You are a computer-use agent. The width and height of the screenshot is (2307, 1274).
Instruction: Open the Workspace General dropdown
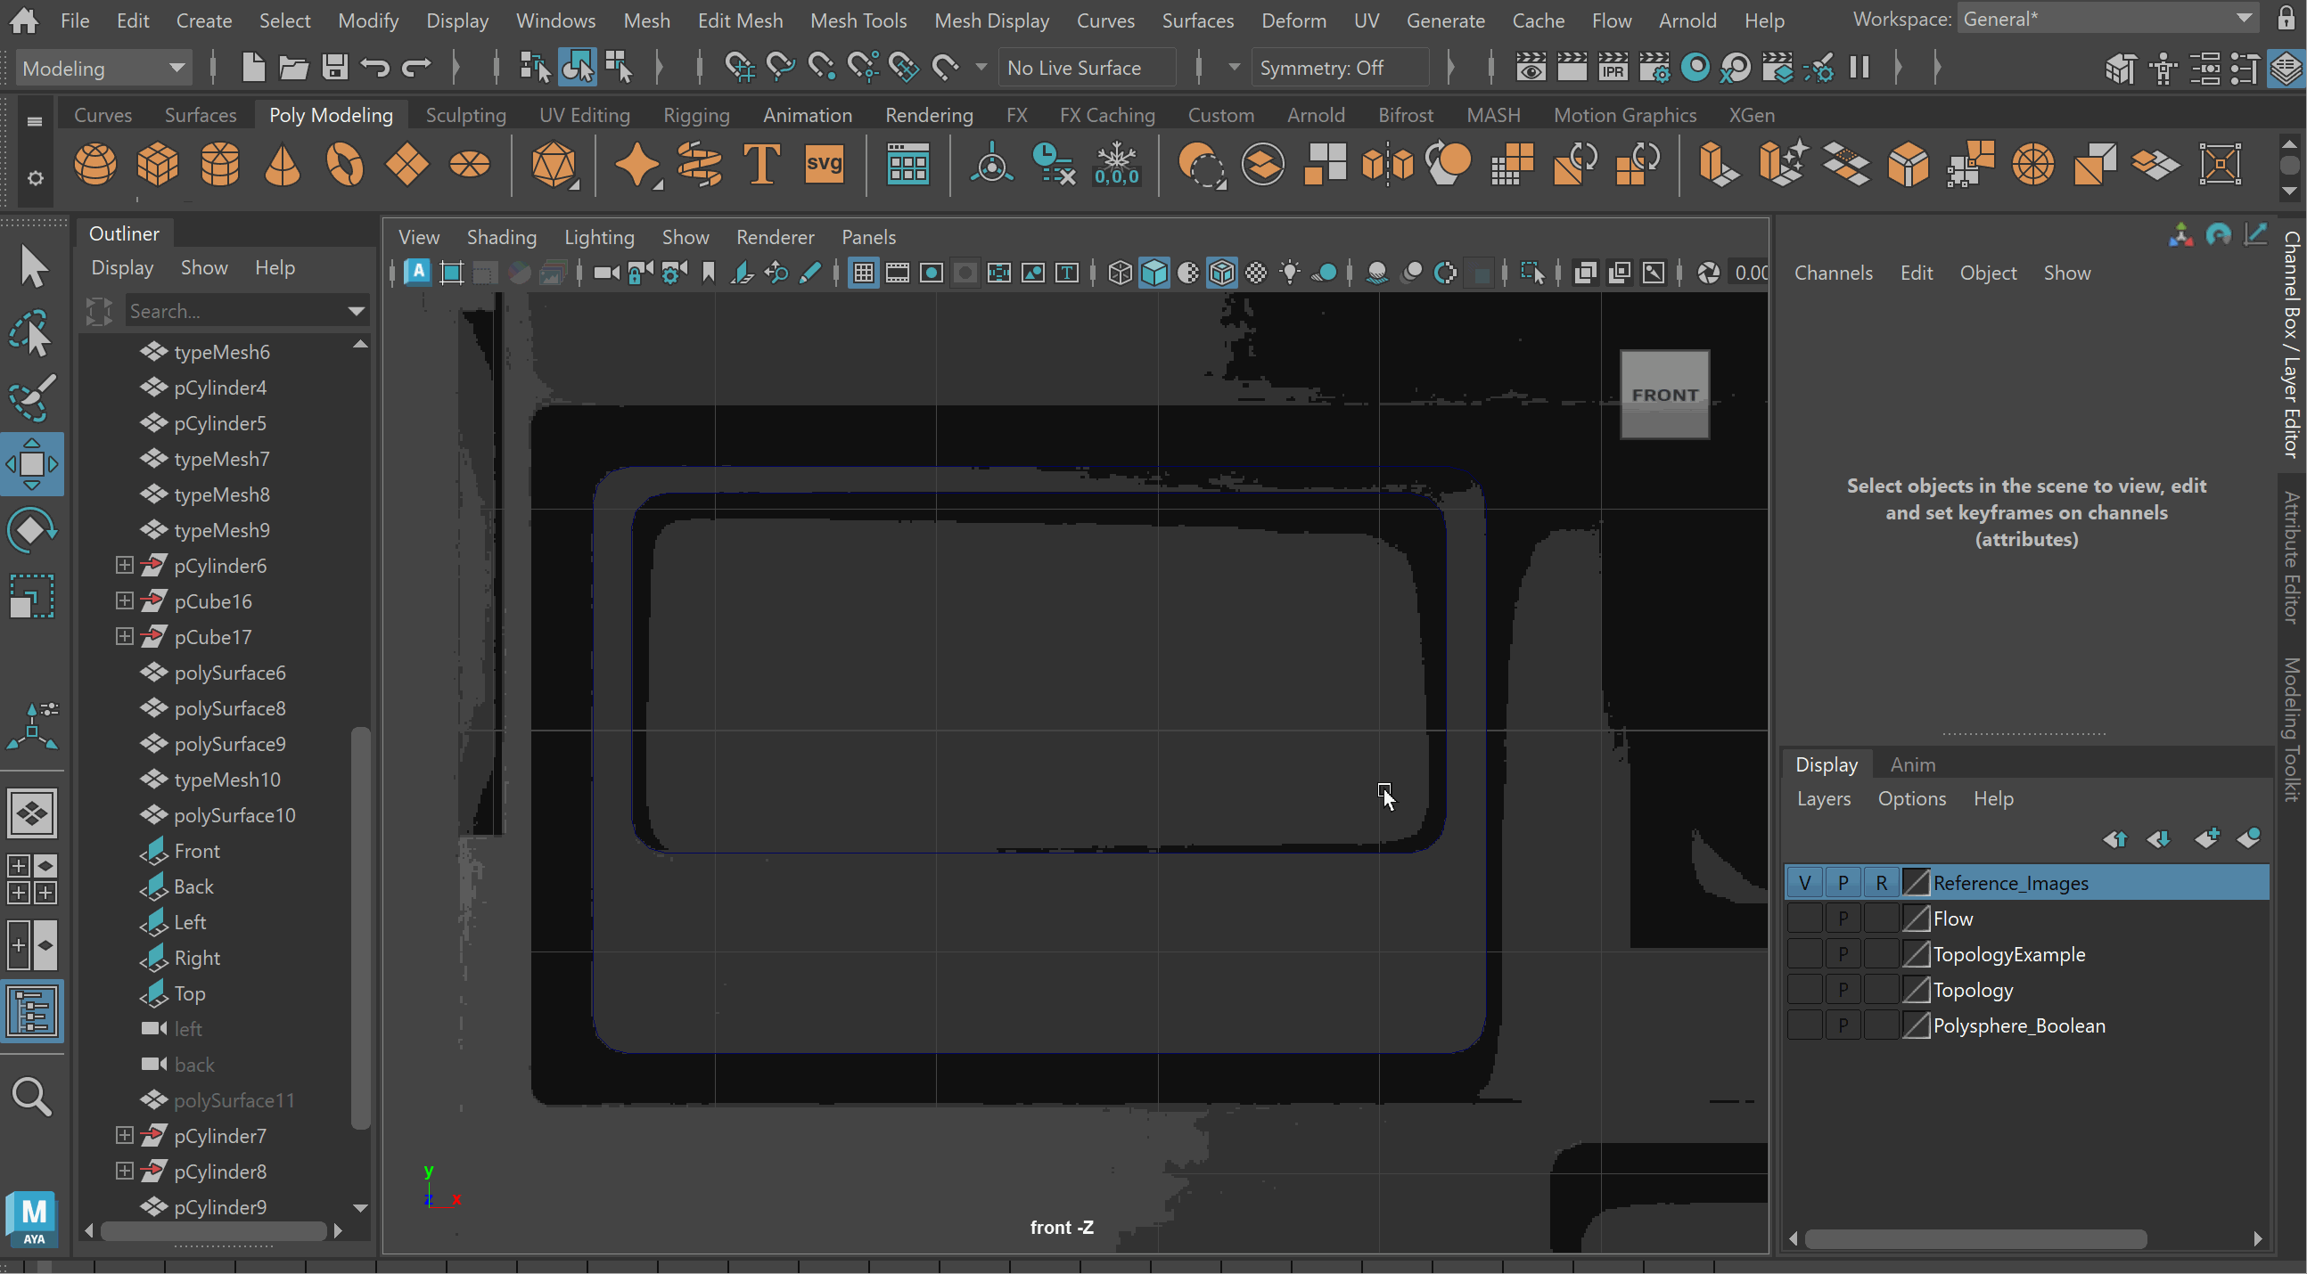[2106, 19]
